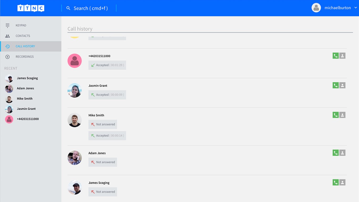This screenshot has height=202, width=359.
Task: Click the keypad grid icon in the sidebar
Action: click(7, 26)
